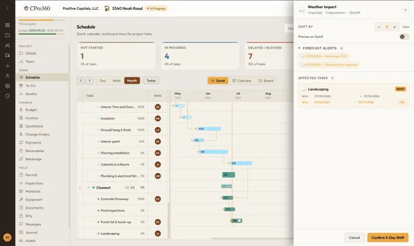Increase shift days with plus button
Image resolution: width=414 pixels, height=246 pixels.
pyautogui.click(x=394, y=27)
